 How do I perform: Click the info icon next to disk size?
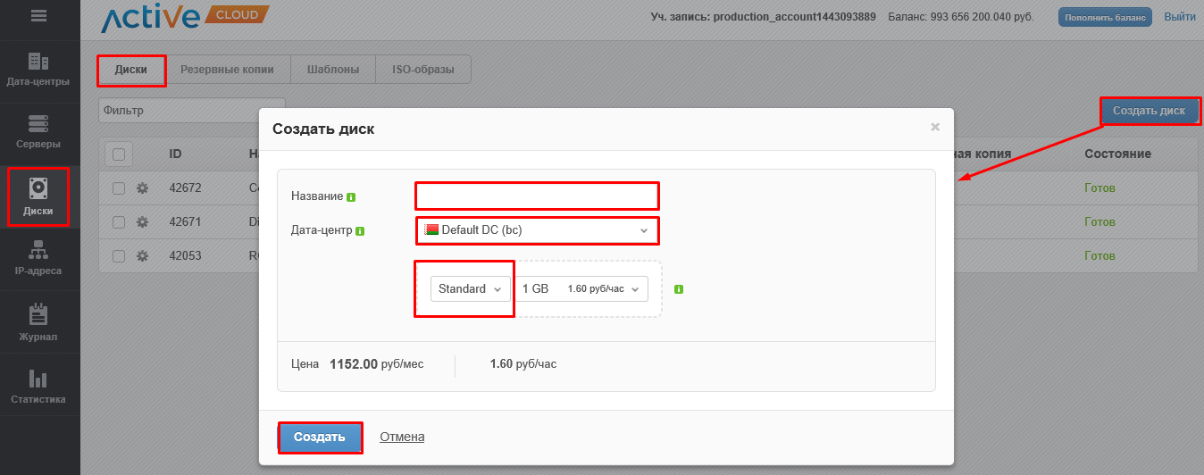click(x=679, y=289)
